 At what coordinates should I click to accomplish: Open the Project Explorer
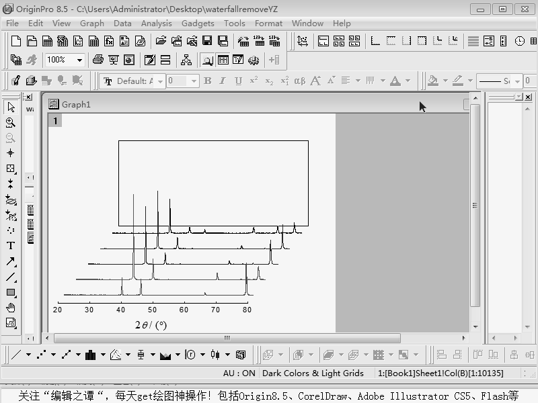208,60
